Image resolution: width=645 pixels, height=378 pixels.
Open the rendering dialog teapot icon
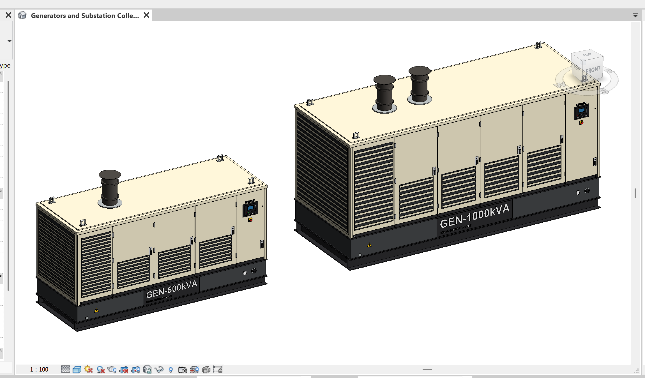click(x=112, y=370)
